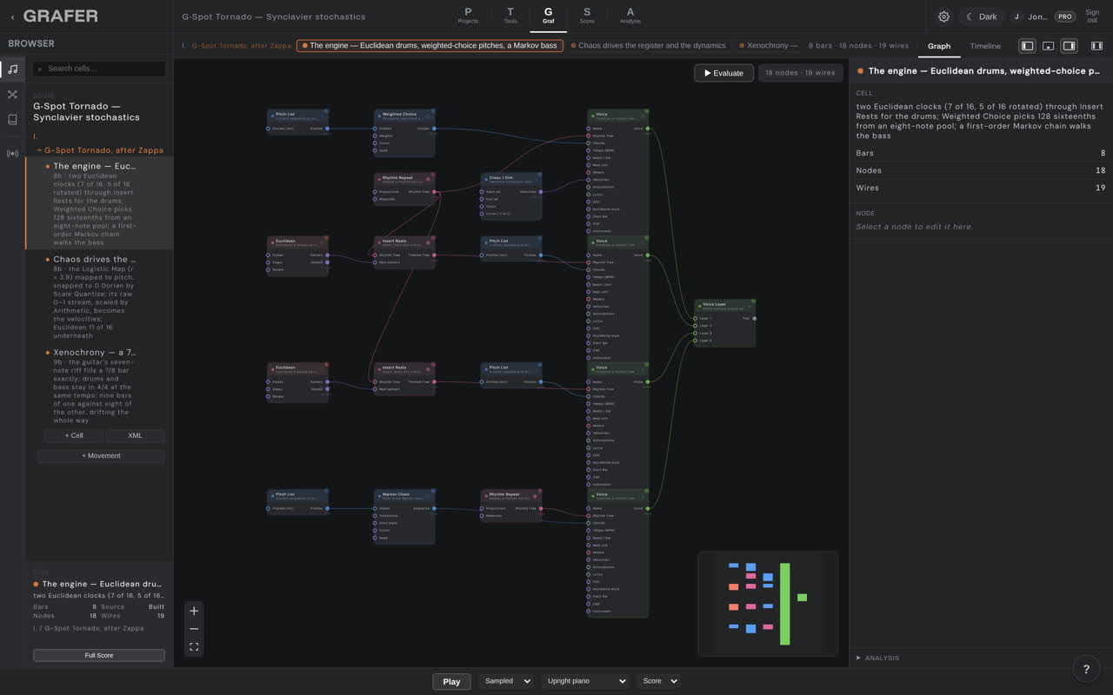Click the Evaluate button
This screenshot has width=1113, height=695.
tap(723, 73)
